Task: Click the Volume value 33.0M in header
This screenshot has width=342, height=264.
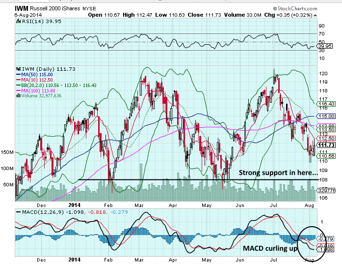Action: (x=254, y=15)
